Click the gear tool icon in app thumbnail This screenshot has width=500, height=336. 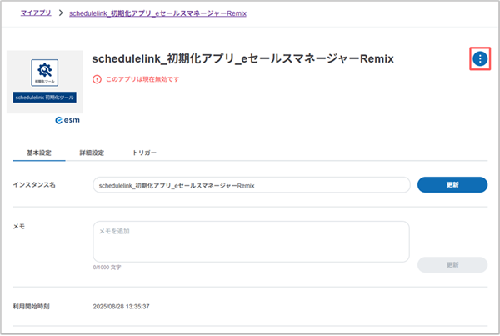coord(44,73)
